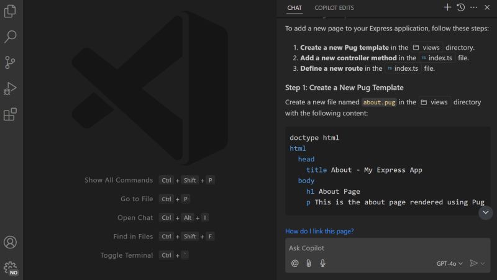
Task: Click the 'title About - My Express App' line
Action: click(364, 170)
